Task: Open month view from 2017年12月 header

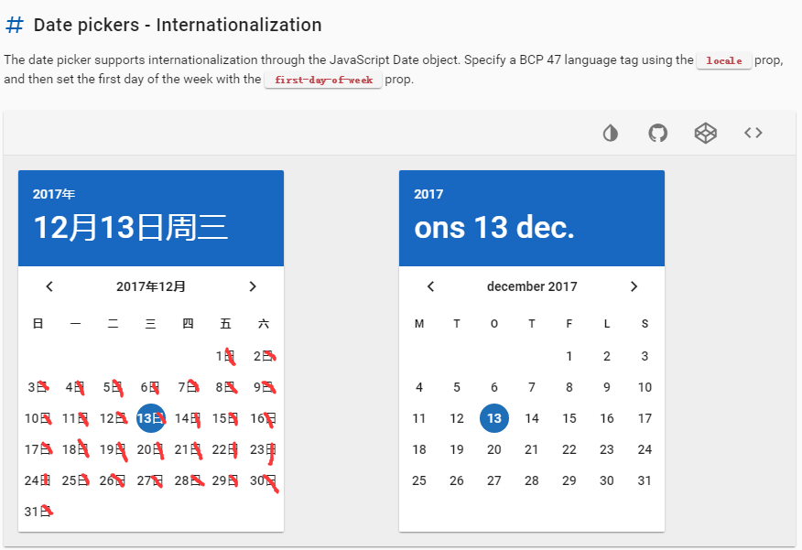Action: coord(151,286)
